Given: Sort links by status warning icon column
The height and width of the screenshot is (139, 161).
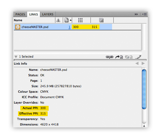Looking at the screenshot, I should 58,20.
